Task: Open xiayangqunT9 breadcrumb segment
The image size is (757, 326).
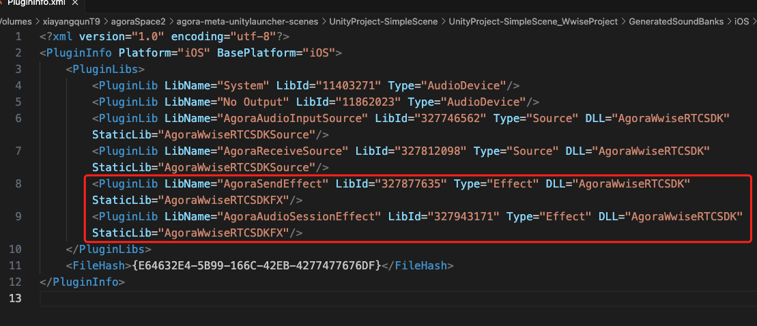Action: coord(72,21)
